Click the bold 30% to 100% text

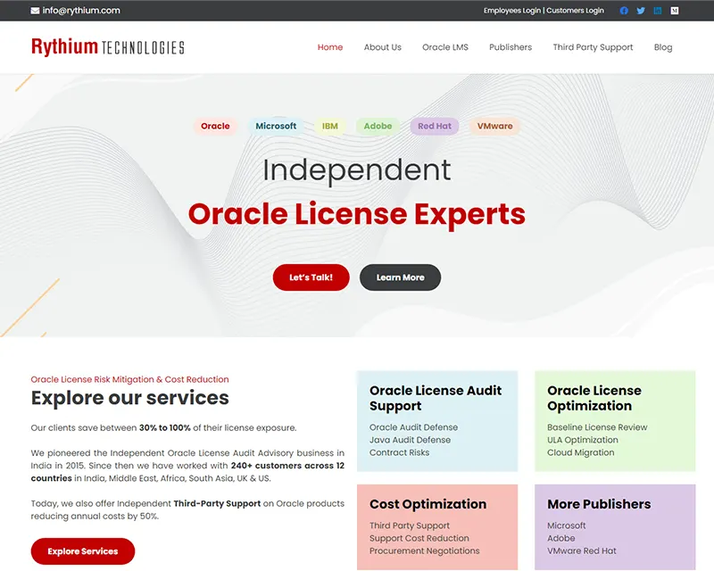[165, 428]
